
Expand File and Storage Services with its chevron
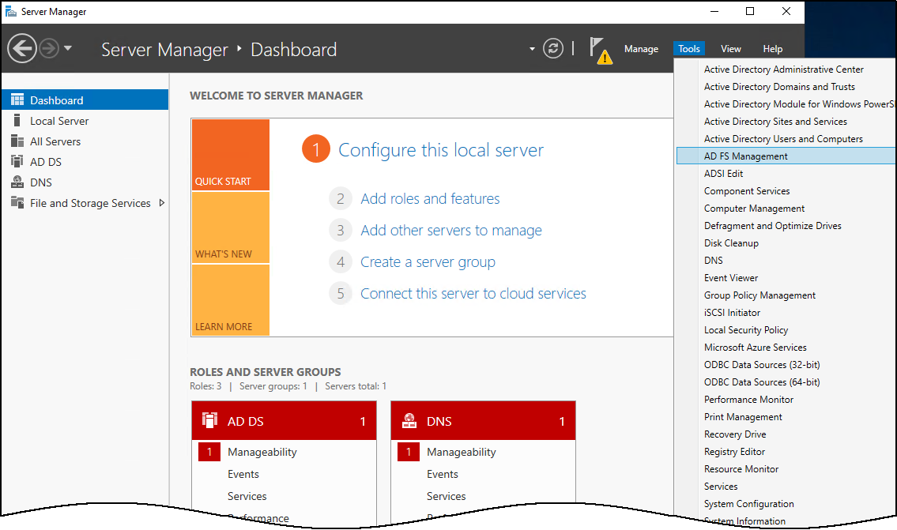pos(164,203)
